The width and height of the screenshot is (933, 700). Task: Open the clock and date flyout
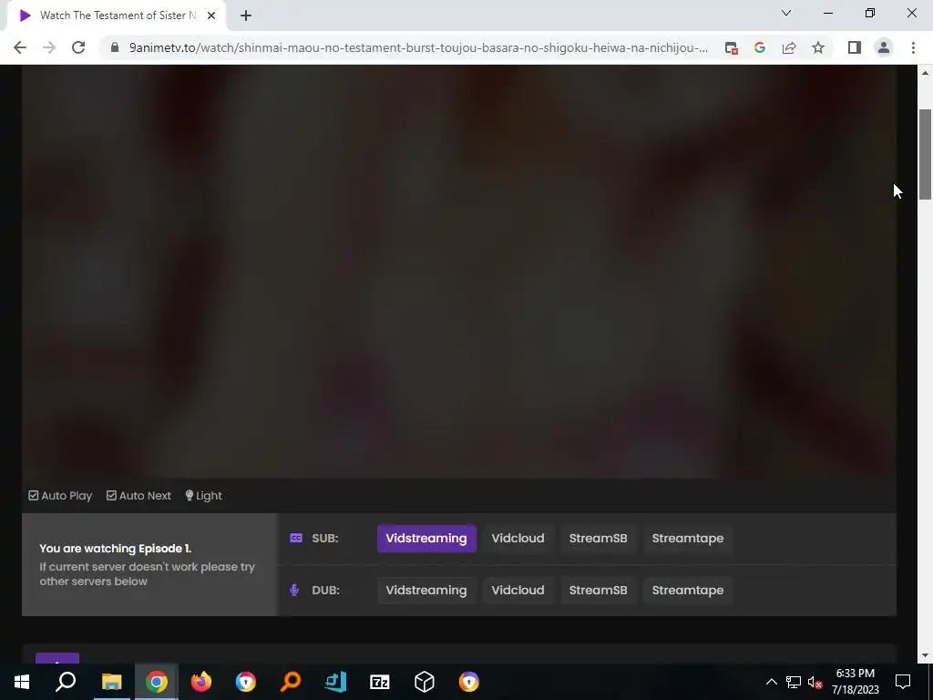(x=855, y=682)
